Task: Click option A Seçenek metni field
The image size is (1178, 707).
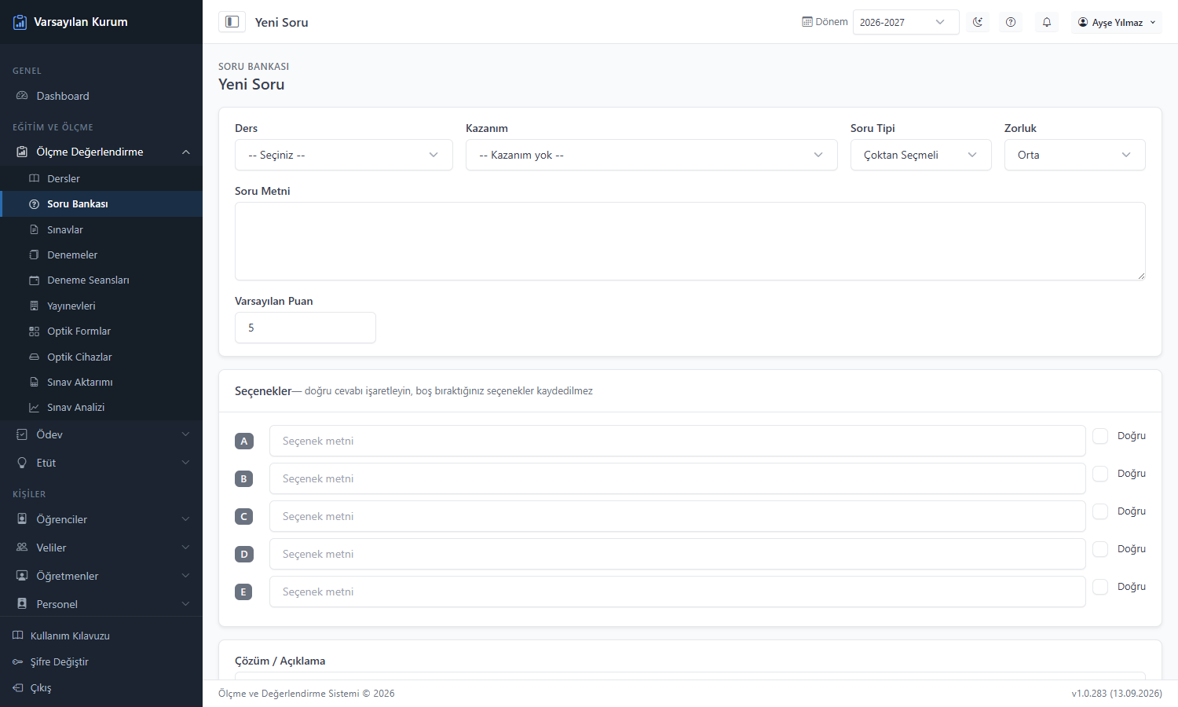Action: point(678,441)
